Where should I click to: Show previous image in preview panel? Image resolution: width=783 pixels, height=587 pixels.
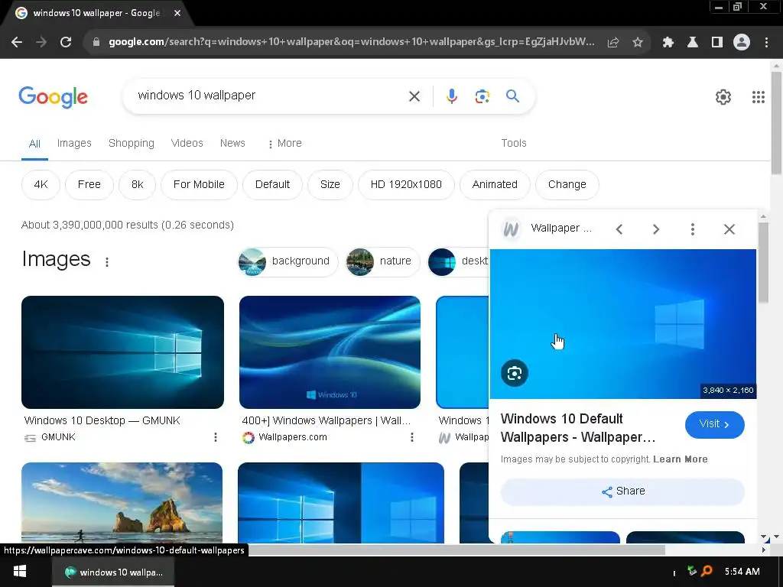(619, 229)
